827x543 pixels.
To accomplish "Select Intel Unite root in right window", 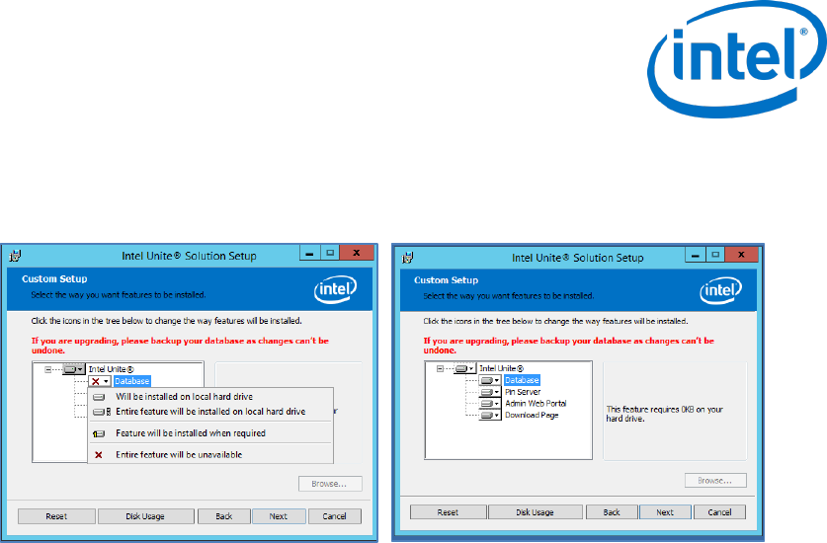I will tap(501, 368).
